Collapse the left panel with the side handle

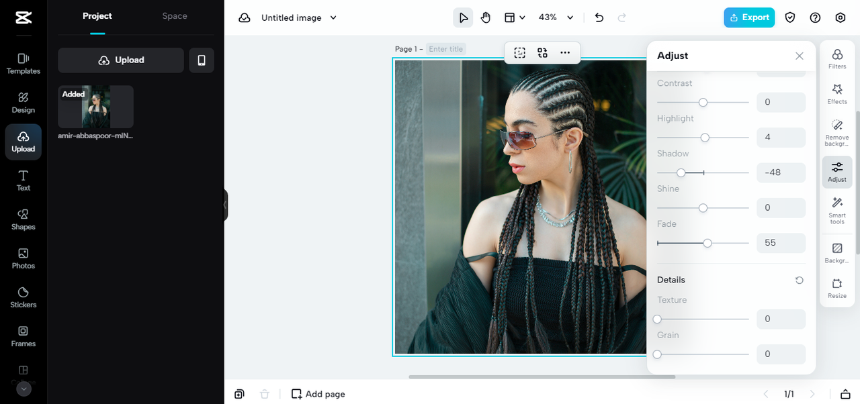click(x=226, y=205)
